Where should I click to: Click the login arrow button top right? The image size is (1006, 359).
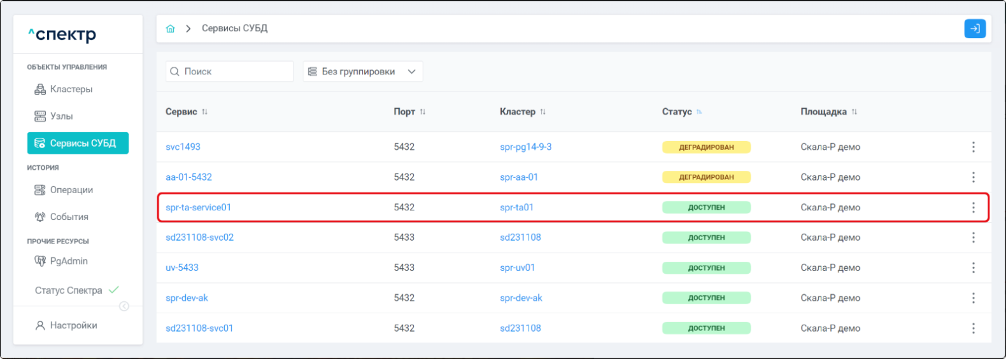coord(974,29)
